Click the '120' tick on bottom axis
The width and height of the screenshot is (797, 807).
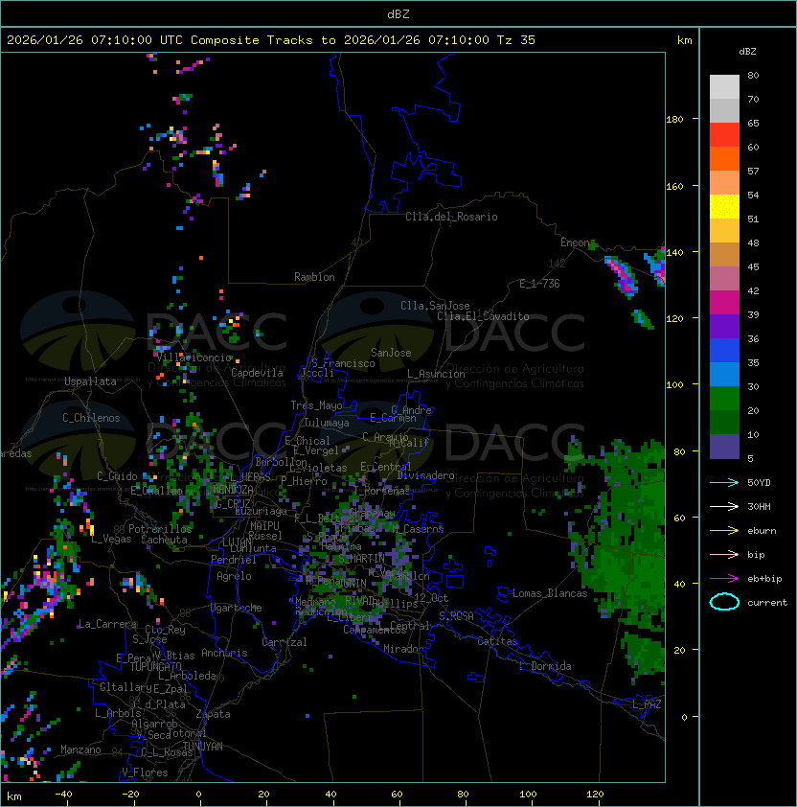(x=595, y=795)
